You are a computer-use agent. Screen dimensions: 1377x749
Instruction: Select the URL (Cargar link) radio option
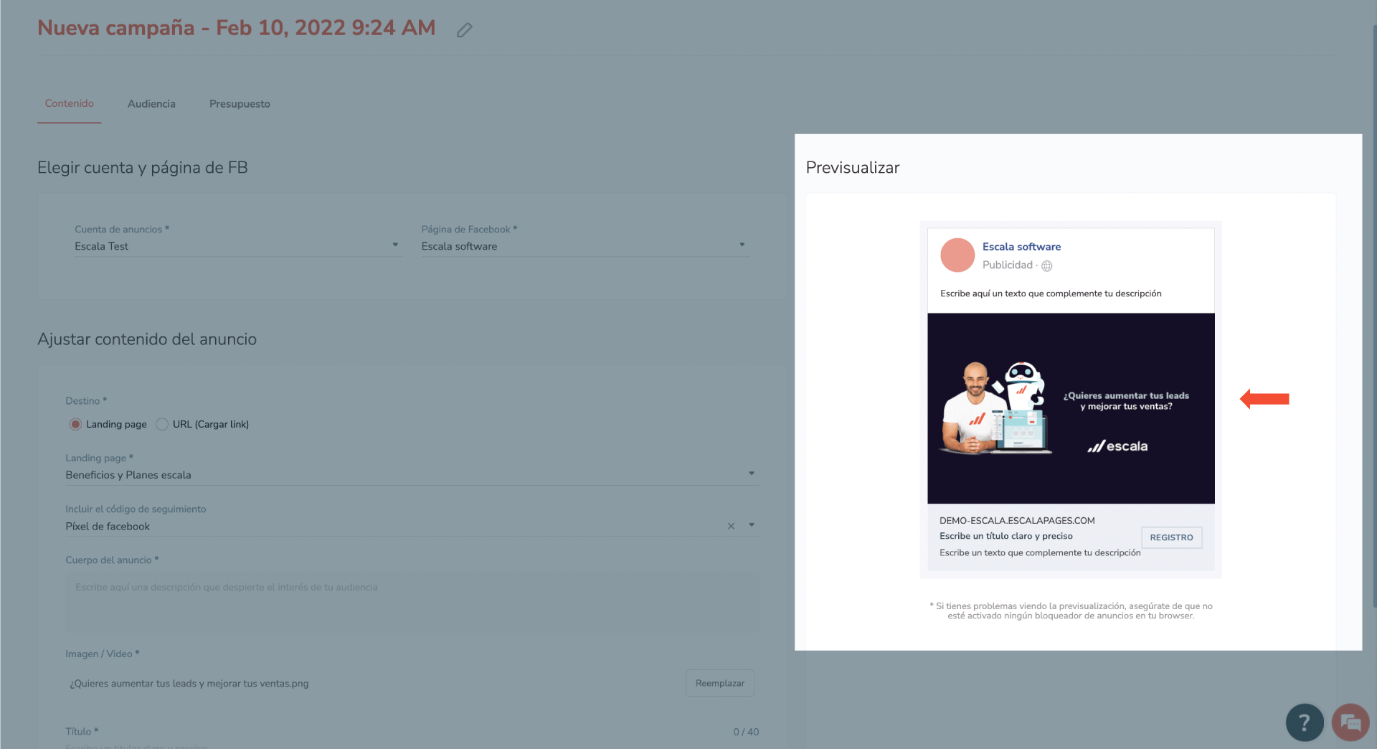point(162,424)
